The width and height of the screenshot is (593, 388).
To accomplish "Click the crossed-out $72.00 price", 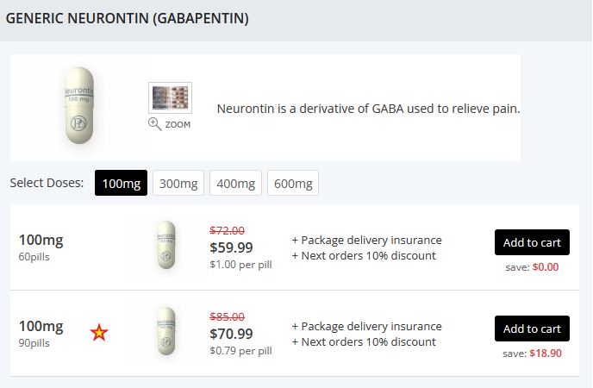I will coord(228,230).
